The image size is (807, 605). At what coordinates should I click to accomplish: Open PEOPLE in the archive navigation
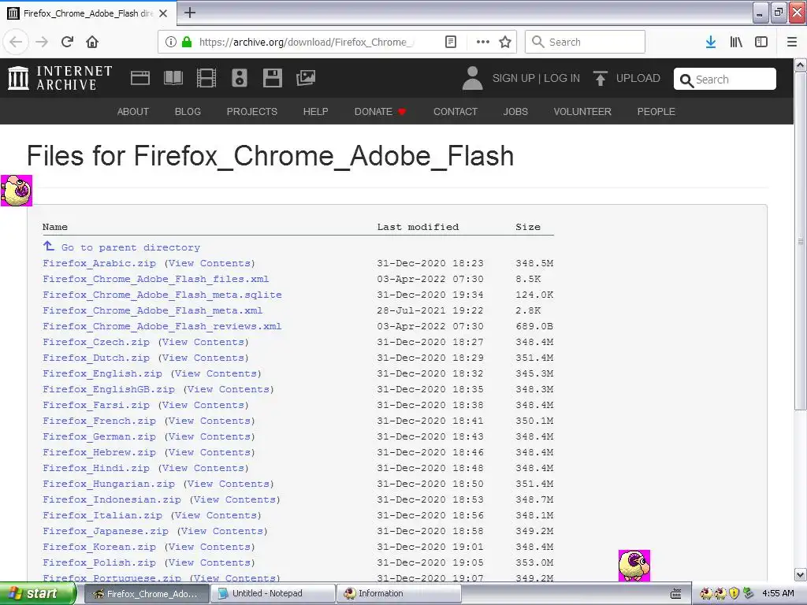(656, 112)
